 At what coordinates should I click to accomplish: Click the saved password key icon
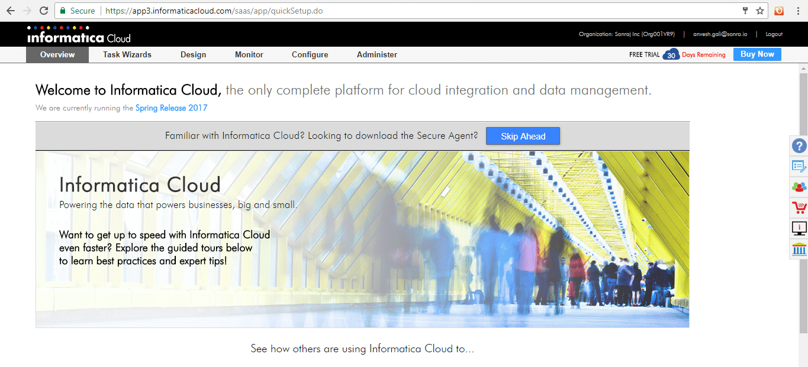746,11
